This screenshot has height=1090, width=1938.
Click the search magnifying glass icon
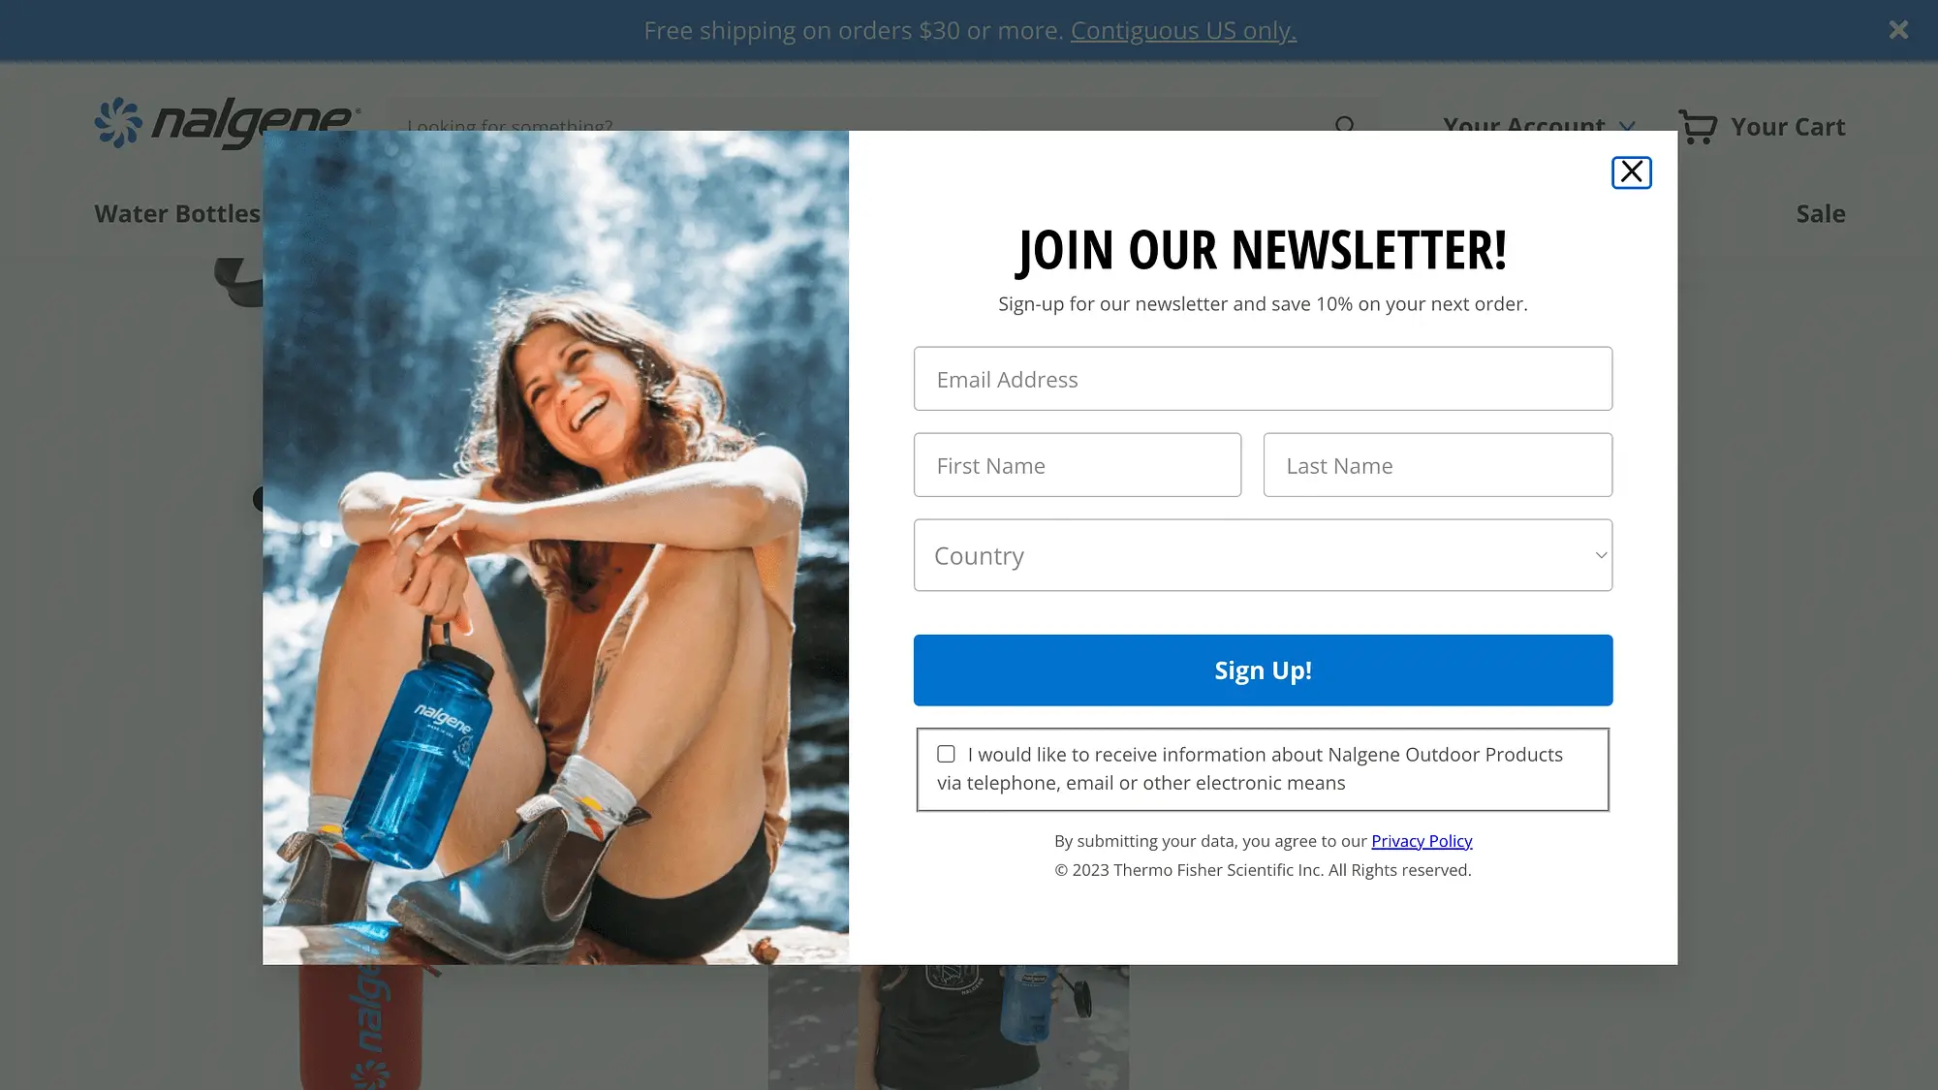1346,126
